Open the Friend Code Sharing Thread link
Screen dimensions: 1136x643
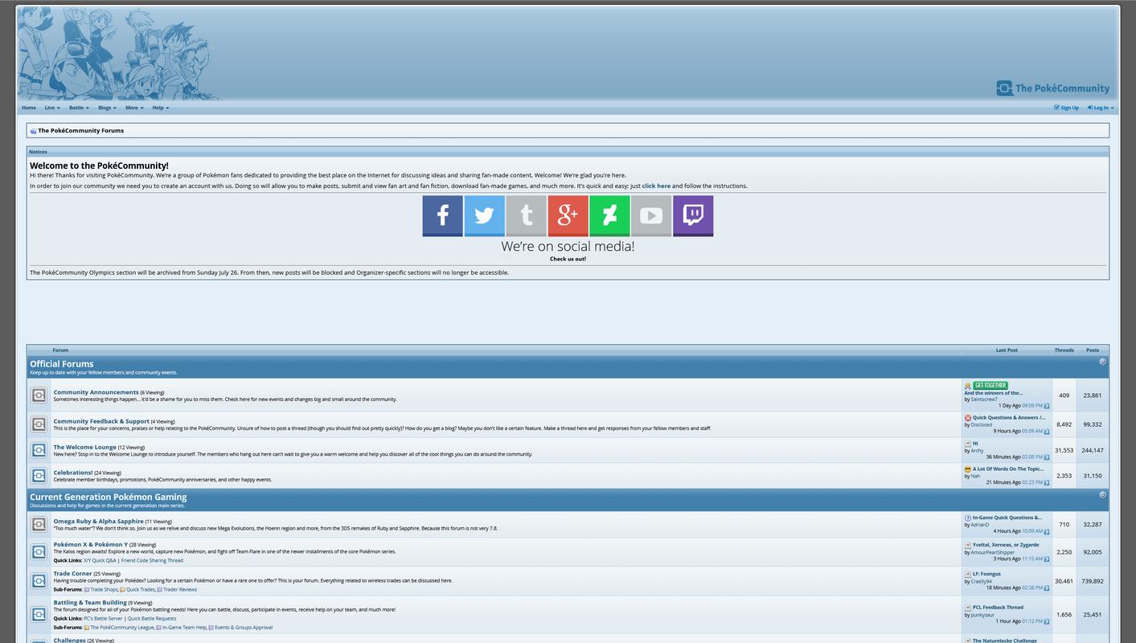click(152, 560)
